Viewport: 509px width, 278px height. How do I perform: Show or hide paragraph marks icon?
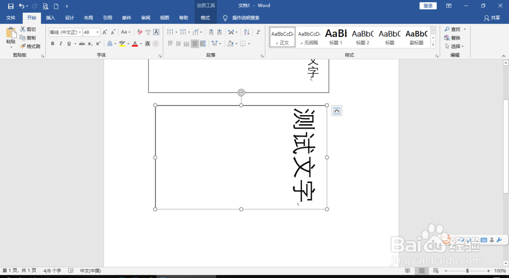tap(259, 32)
